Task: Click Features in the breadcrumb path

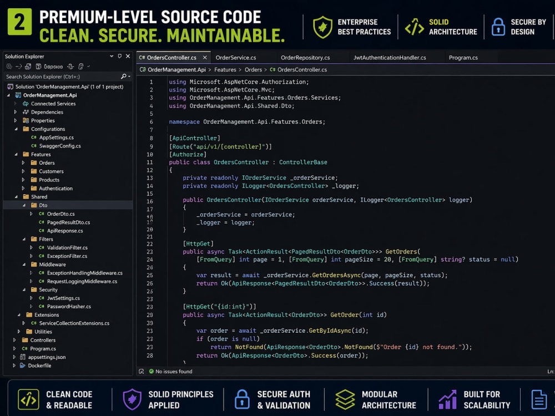Action: pos(225,70)
